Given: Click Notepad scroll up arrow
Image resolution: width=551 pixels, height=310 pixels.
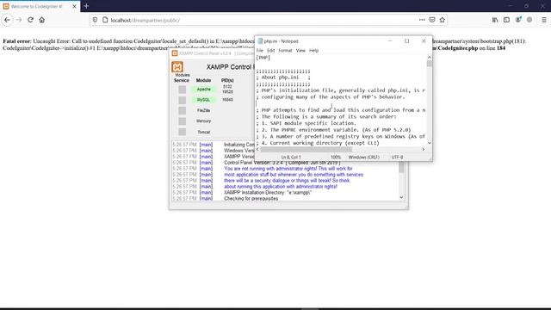Looking at the screenshot, I should point(429,58).
